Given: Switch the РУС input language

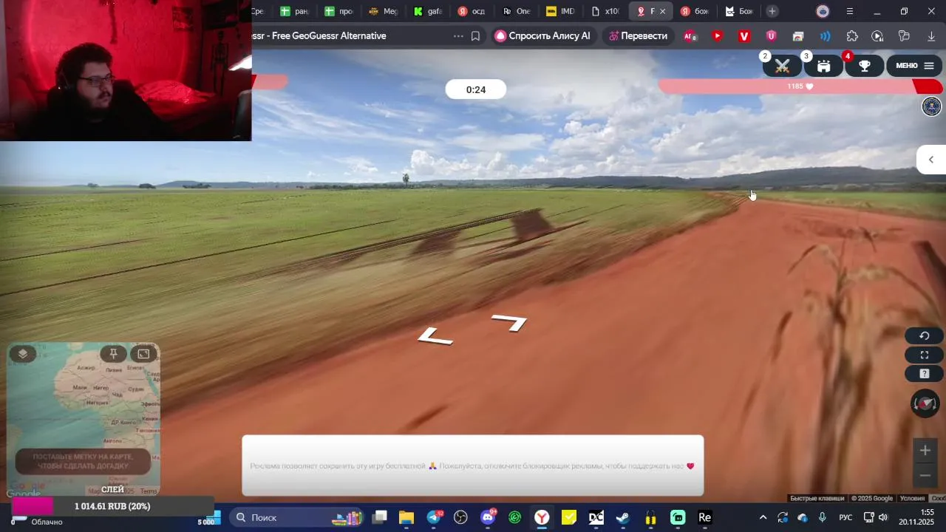Looking at the screenshot, I should pos(845,517).
